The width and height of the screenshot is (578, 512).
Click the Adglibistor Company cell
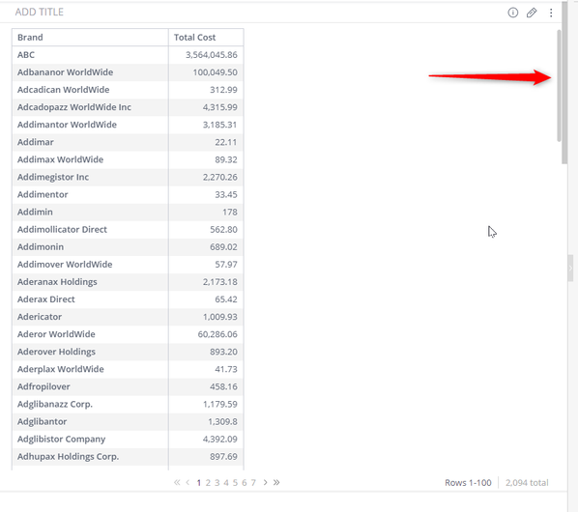(61, 440)
